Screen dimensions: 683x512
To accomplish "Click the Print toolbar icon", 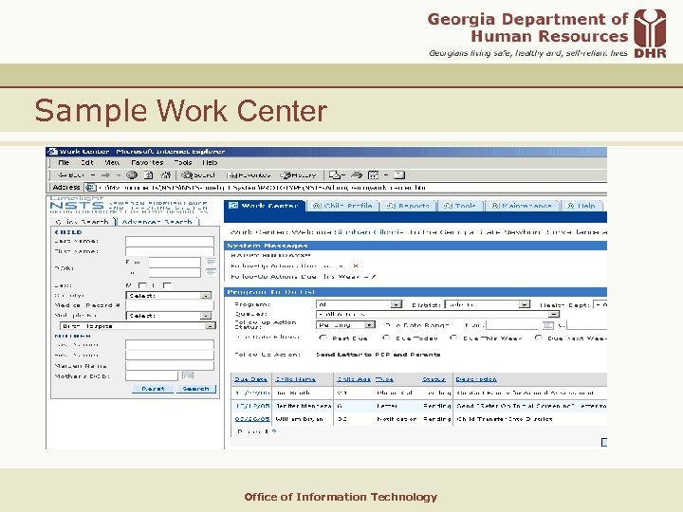I will 357,175.
